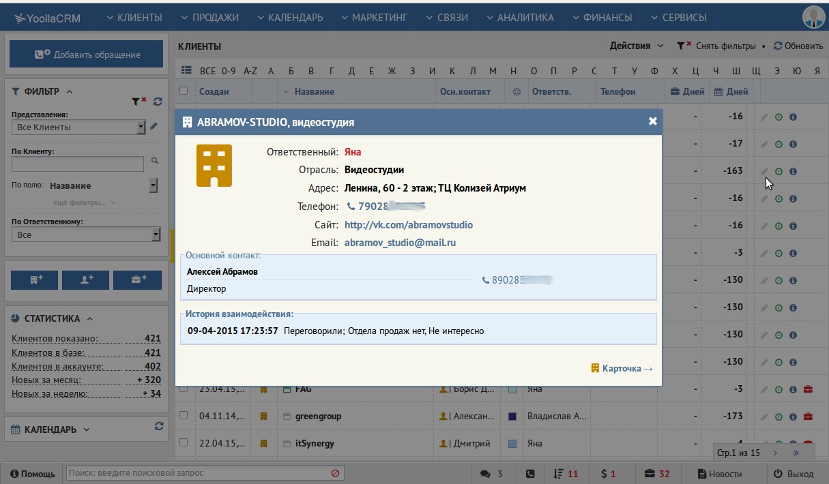Screen dimensions: 829x484
Task: Click the green clock icon in the -17 row
Action: [x=779, y=144]
